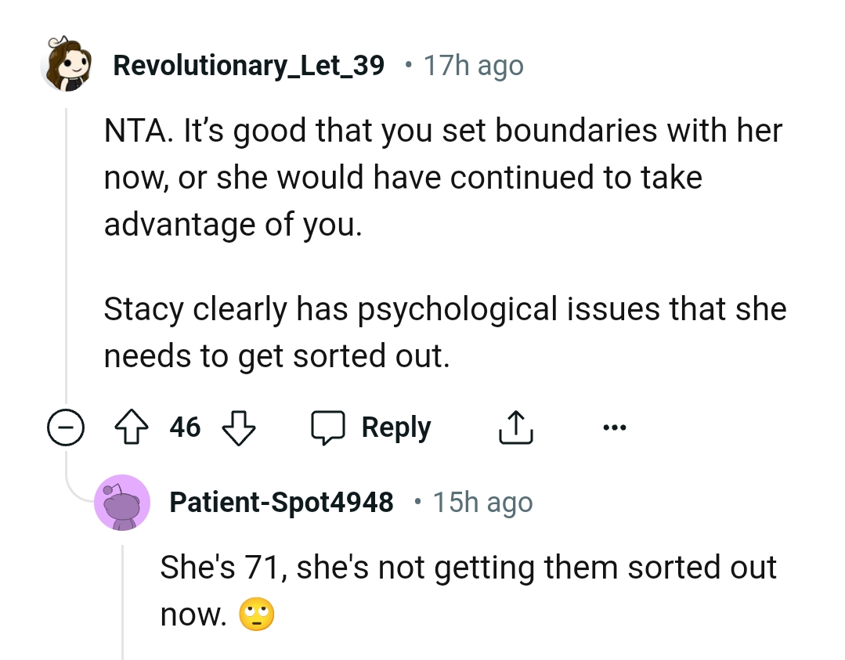Viewport: 845px width, 660px height.
Task: Downvote Revolutionary_Let_39's comment
Action: [x=239, y=428]
